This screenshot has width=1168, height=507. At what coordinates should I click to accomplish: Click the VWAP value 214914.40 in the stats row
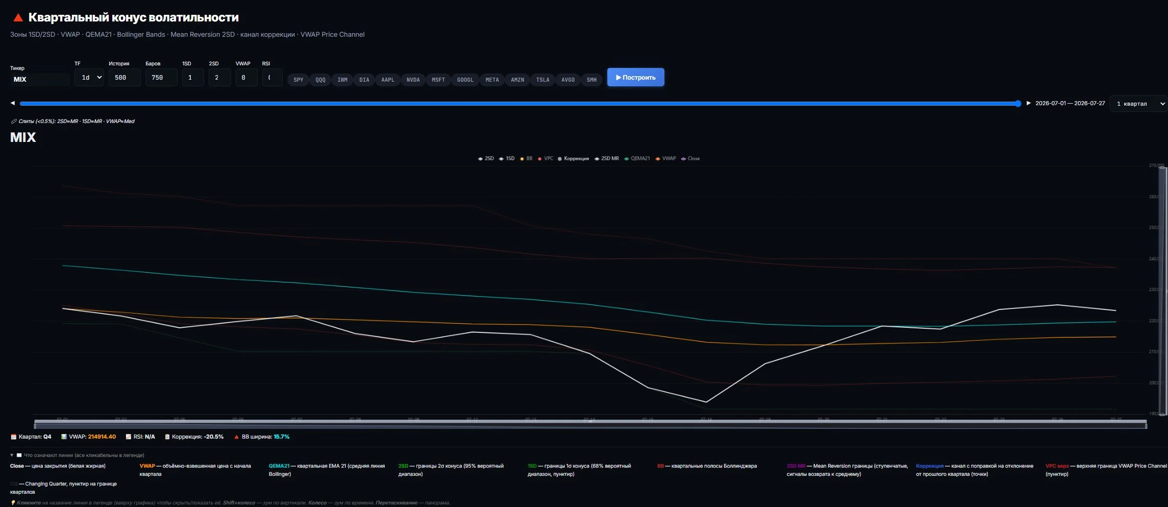click(102, 437)
